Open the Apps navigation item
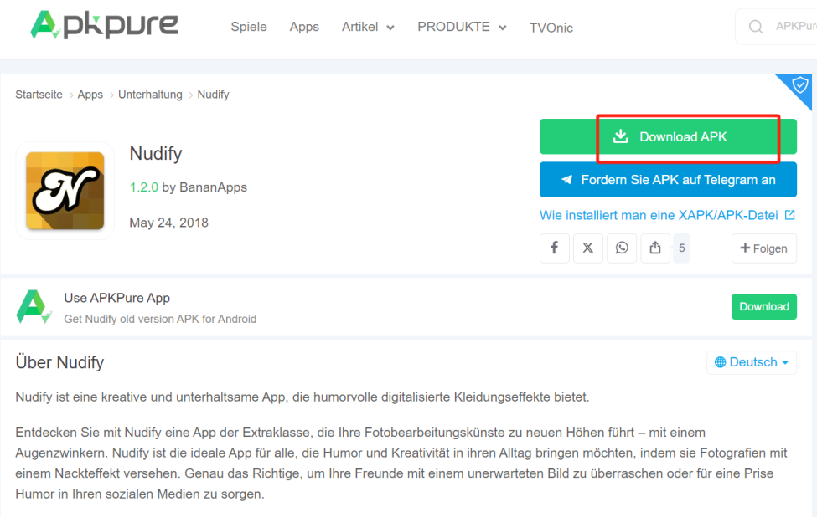This screenshot has width=817, height=517. point(304,27)
